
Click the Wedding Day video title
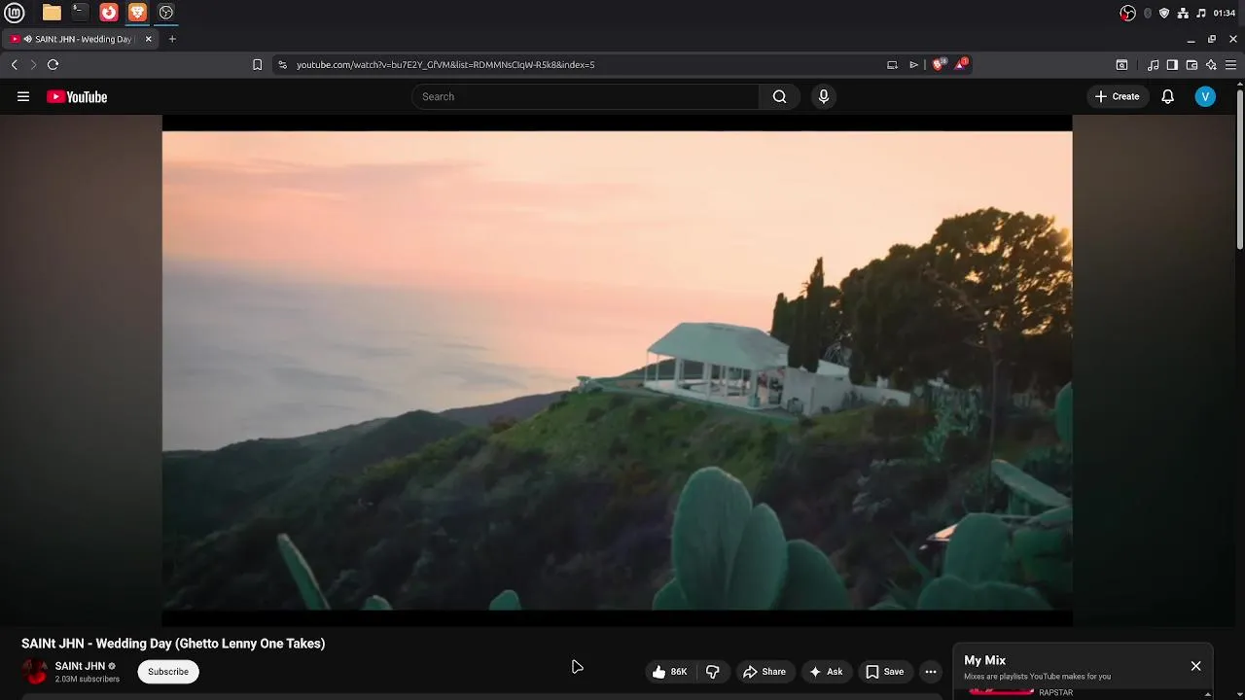click(x=173, y=644)
